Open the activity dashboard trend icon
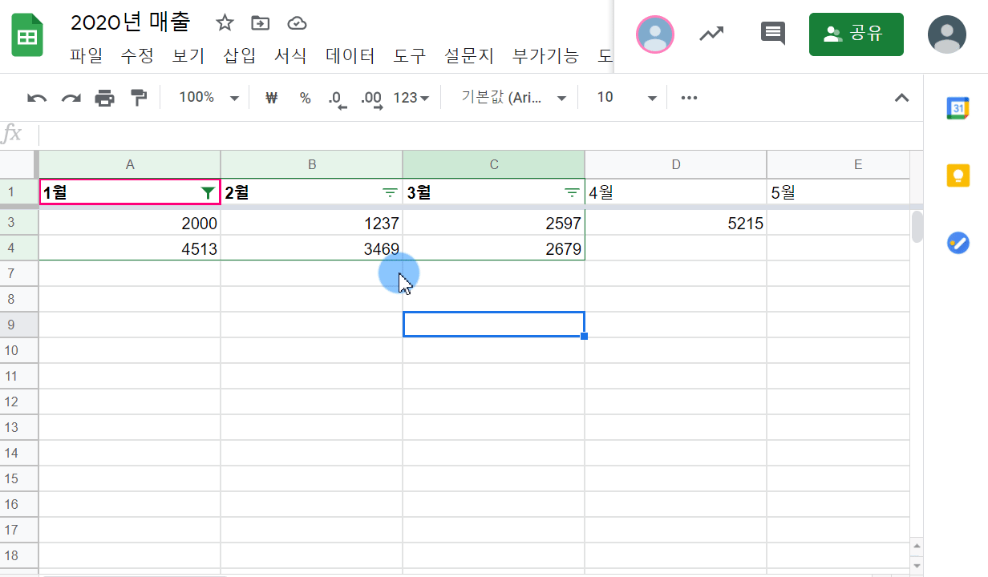The height and width of the screenshot is (577, 988). [x=711, y=34]
